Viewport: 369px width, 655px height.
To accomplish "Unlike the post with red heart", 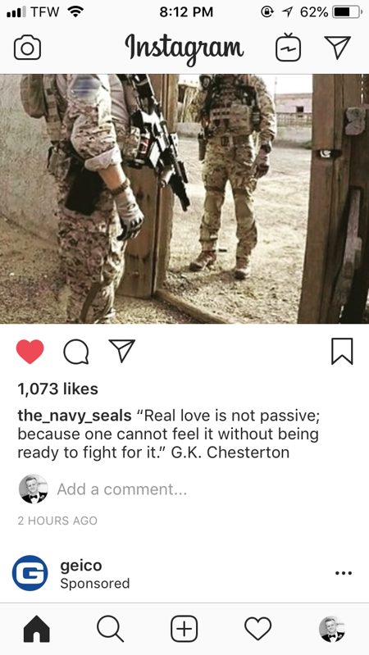I will [x=30, y=352].
